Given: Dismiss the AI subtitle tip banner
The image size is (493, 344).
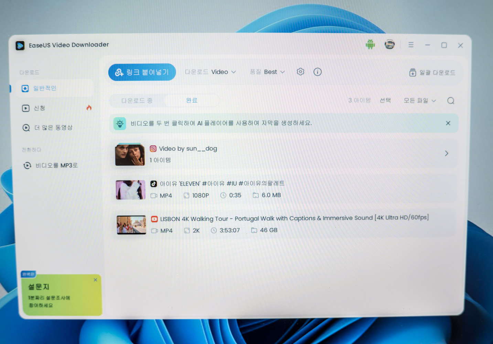Looking at the screenshot, I should [x=448, y=123].
